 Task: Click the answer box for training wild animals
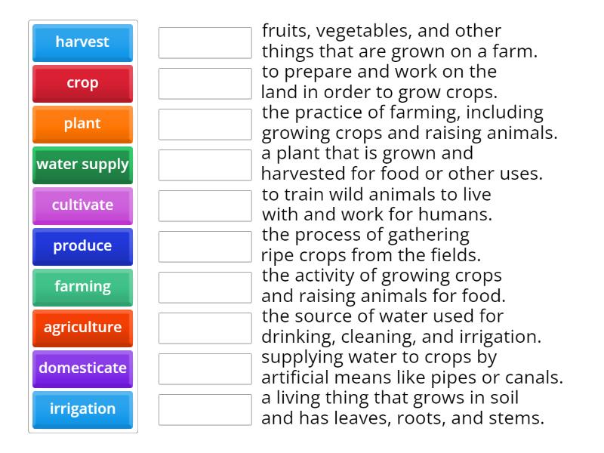click(203, 206)
